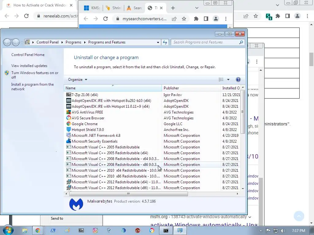Open View installed updates link
This screenshot has height=235, width=314.
[29, 66]
